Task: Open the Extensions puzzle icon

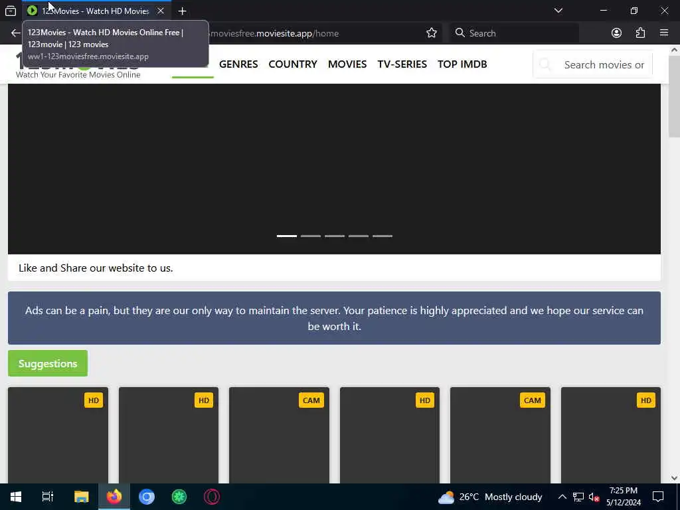Action: point(640,33)
